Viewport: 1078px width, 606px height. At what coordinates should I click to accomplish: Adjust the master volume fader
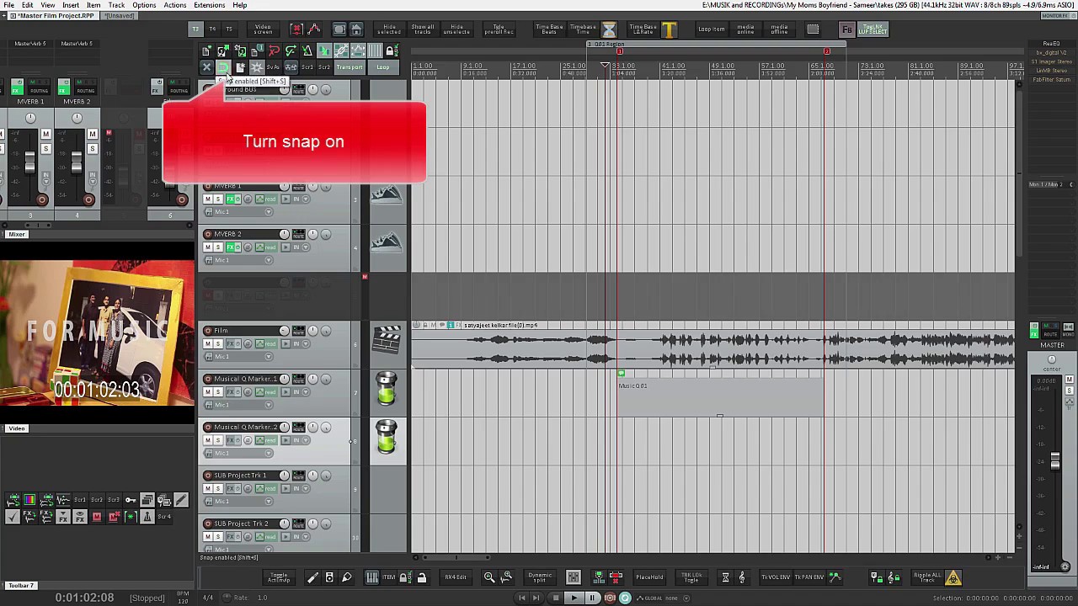pos(1054,461)
